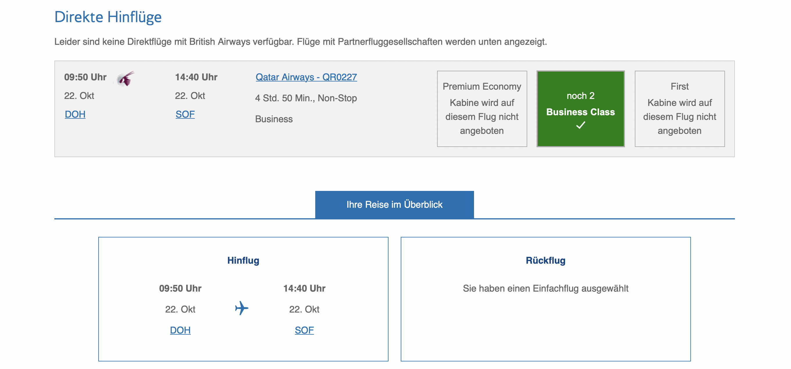Open DOH airport link in Hinflug summary
Viewport: 791px width, 369px height.
point(180,330)
